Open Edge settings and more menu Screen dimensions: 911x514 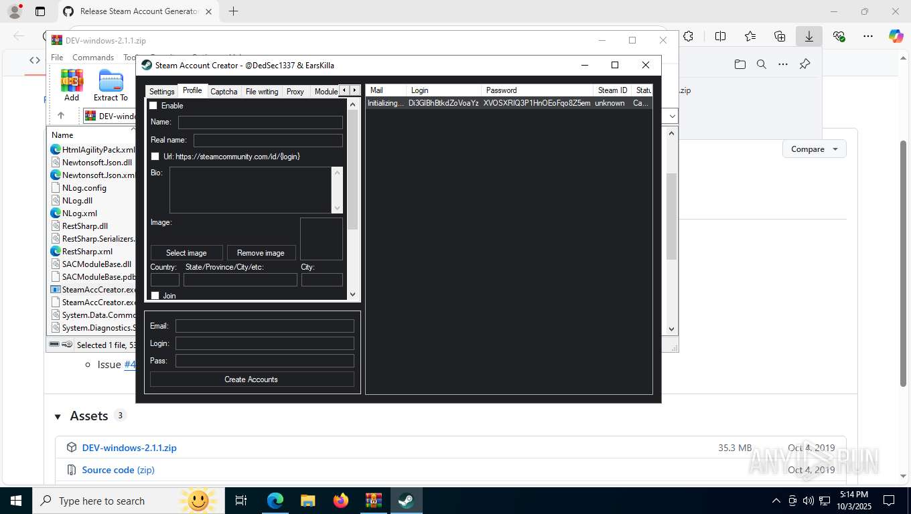click(x=868, y=37)
